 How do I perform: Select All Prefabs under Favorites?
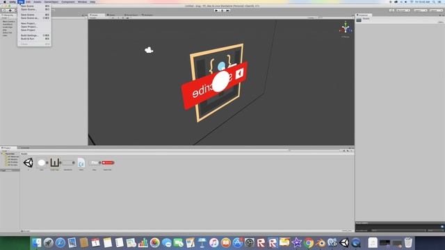pyautogui.click(x=13, y=162)
